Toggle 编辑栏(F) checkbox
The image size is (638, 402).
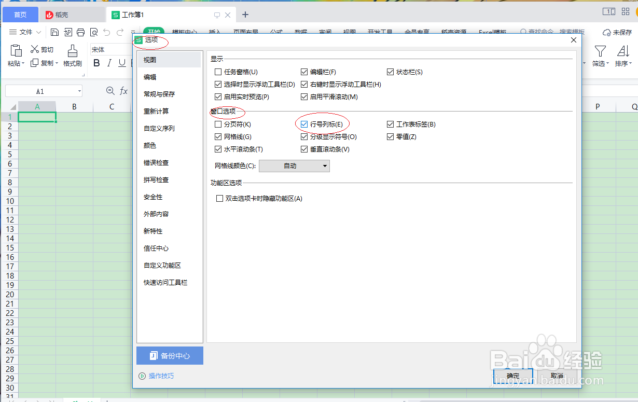304,72
